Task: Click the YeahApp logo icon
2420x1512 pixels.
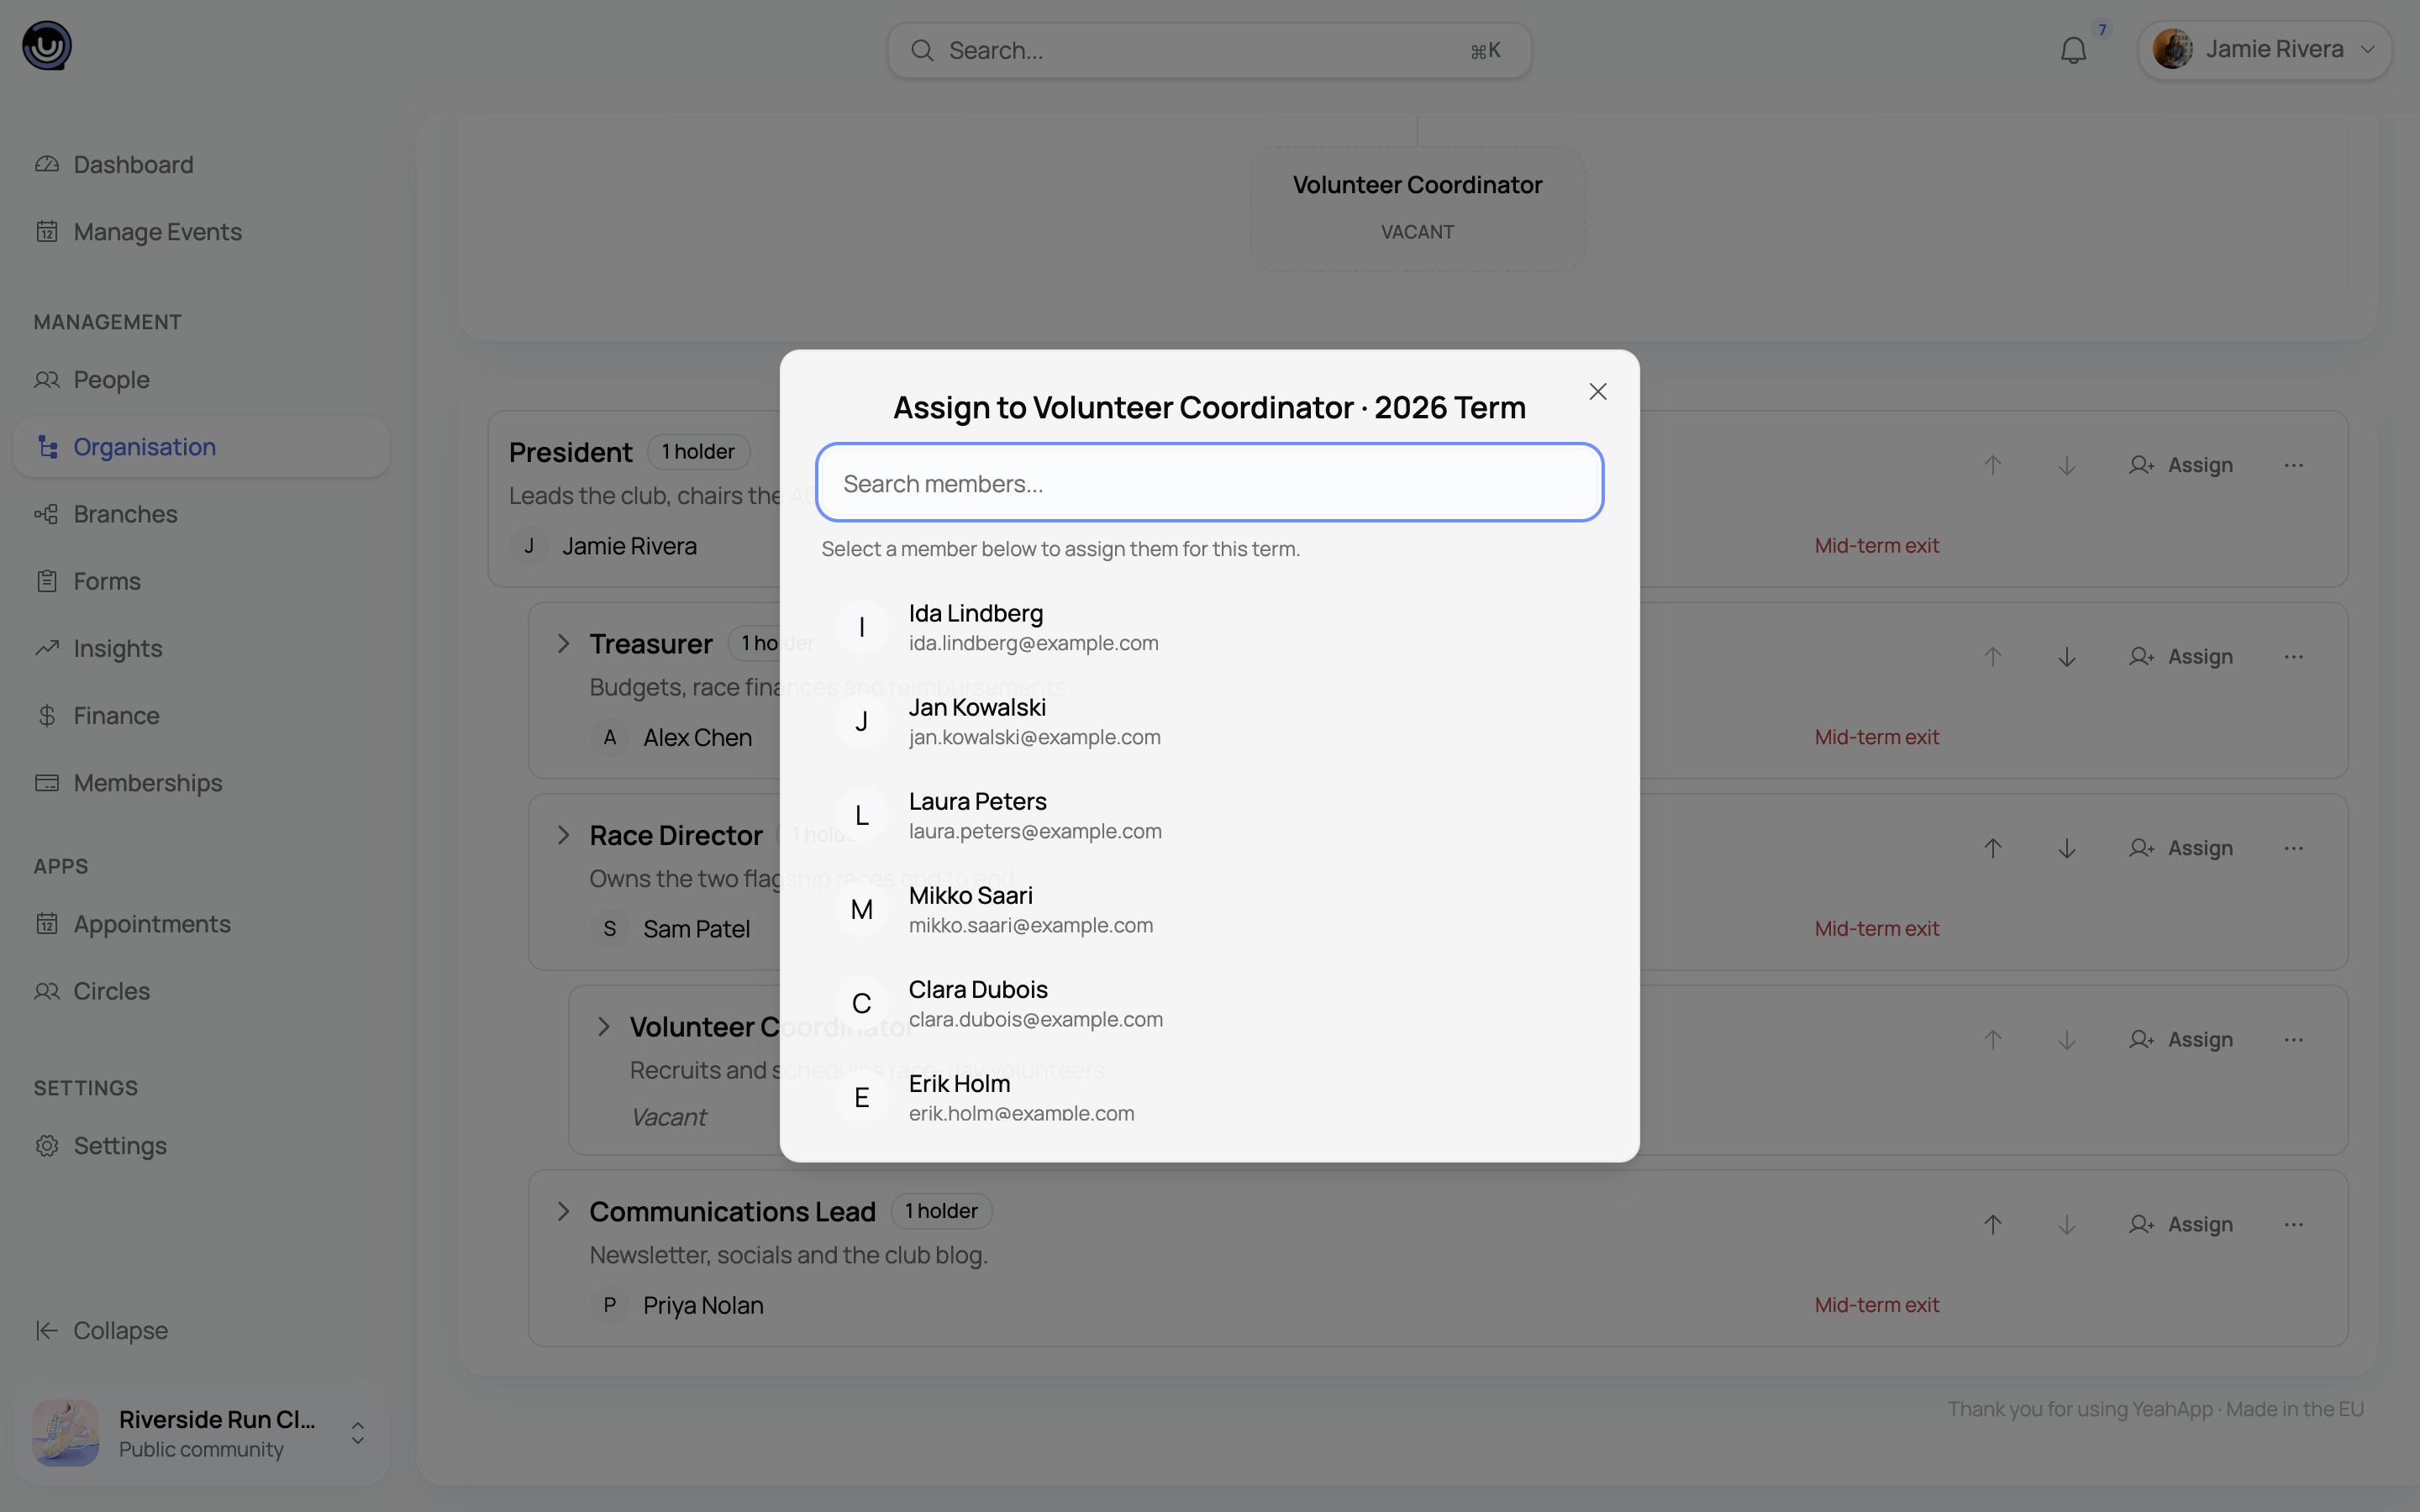Action: [x=47, y=46]
